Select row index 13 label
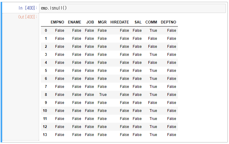This screenshot has width=229, height=144. pos(45,135)
